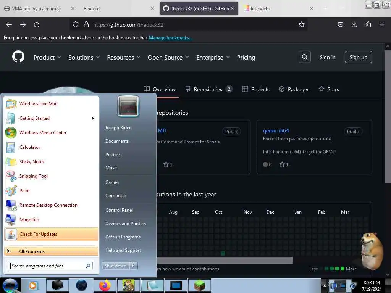Open Control Panel from Start menu
Image resolution: width=391 pixels, height=293 pixels.
point(119,210)
